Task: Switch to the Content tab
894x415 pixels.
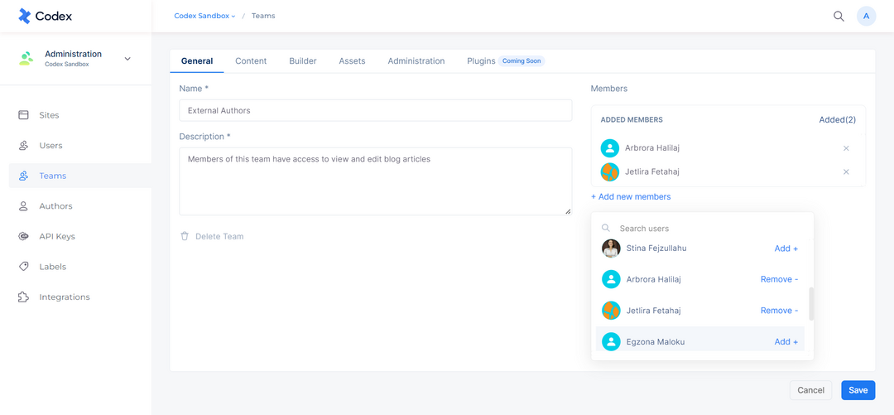Action: pos(251,61)
